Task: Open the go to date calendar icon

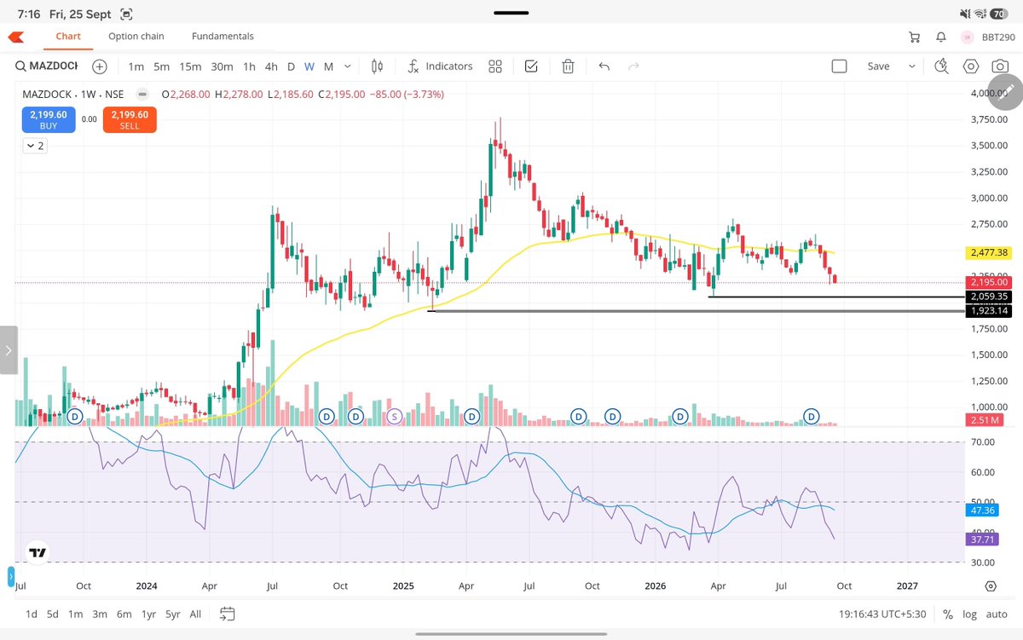Action: pos(227,614)
